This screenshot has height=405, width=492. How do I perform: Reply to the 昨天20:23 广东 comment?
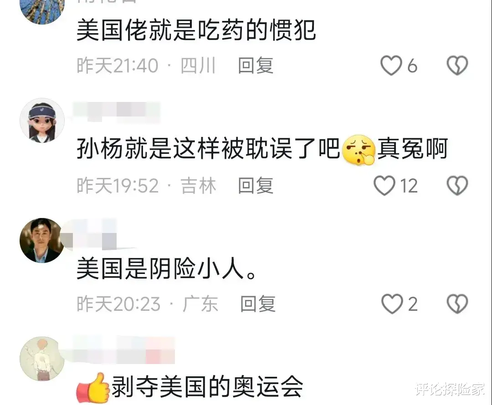coord(257,304)
